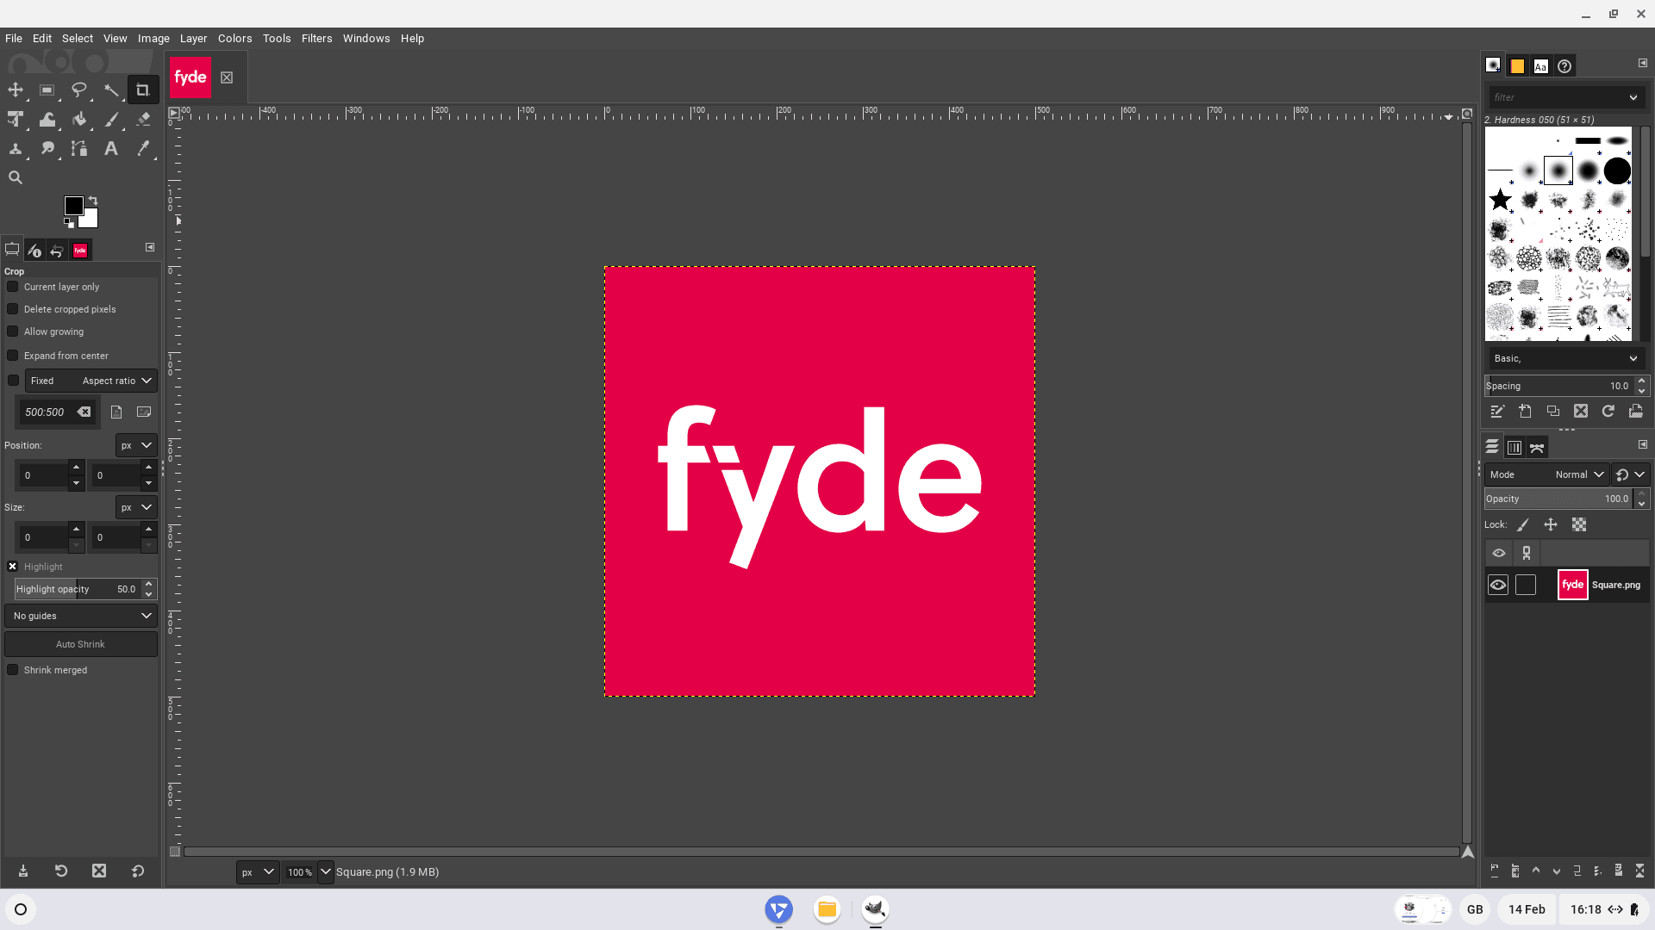Click the black foreground color swatch
The width and height of the screenshot is (1655, 930).
click(x=73, y=205)
